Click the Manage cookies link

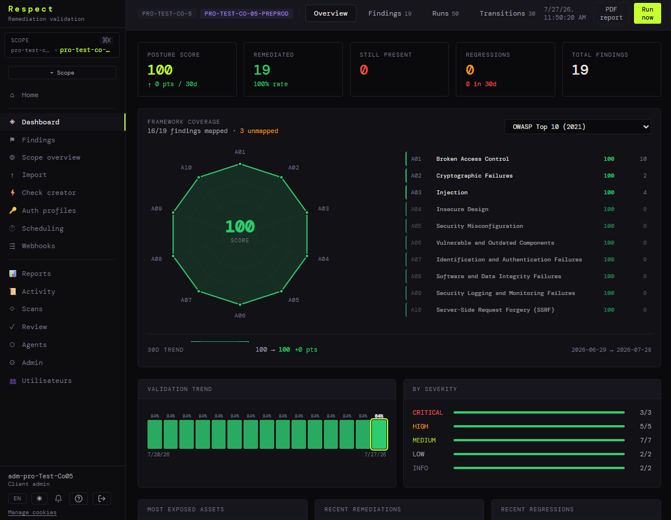32,512
